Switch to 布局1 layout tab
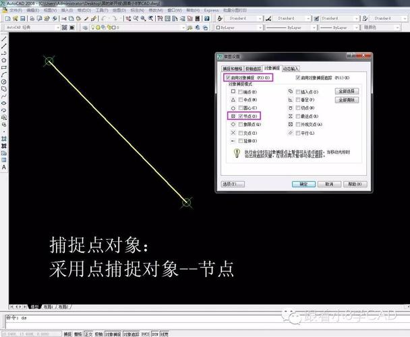Viewport: 410px width, 337px height. [48, 307]
